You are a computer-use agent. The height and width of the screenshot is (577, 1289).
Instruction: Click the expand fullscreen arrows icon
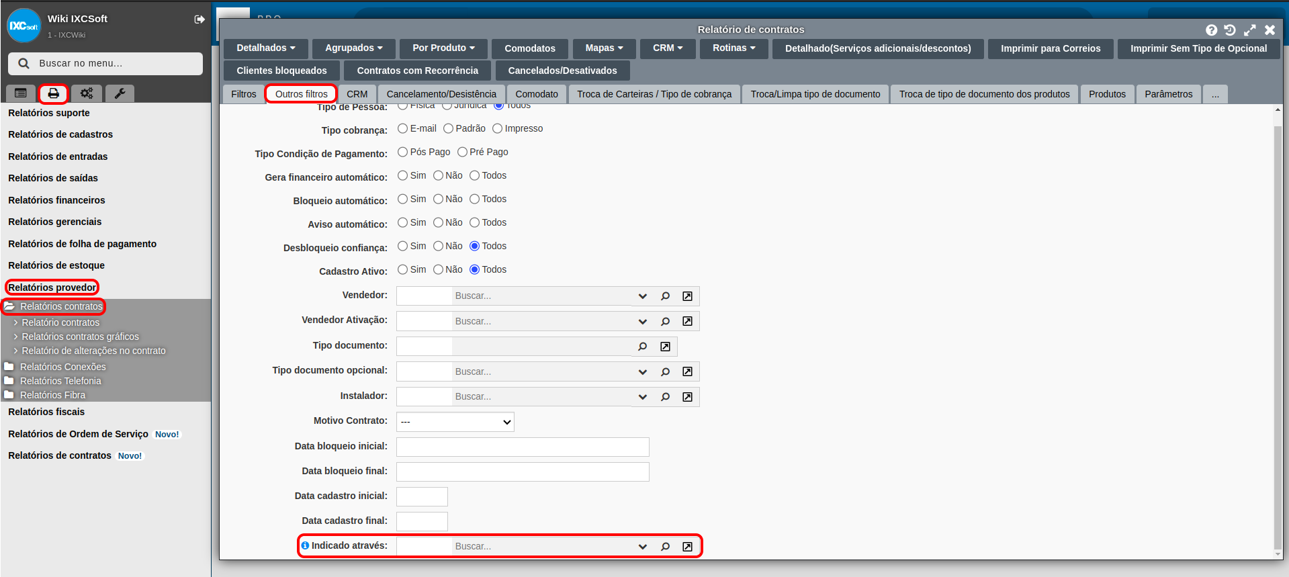1249,30
